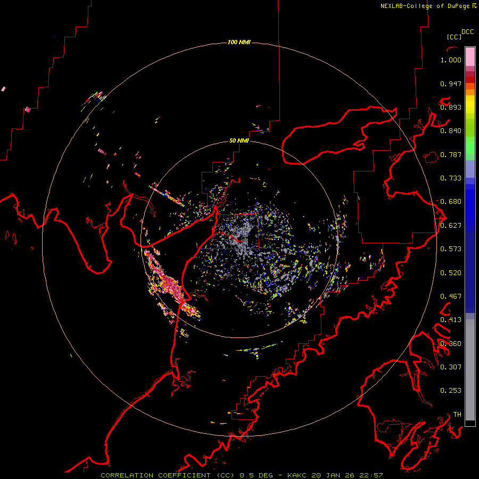This screenshot has height=479, width=479.
Task: Select the 0.680 legend value
Action: [x=451, y=202]
